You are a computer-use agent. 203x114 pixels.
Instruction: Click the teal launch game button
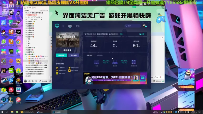tap(61, 55)
